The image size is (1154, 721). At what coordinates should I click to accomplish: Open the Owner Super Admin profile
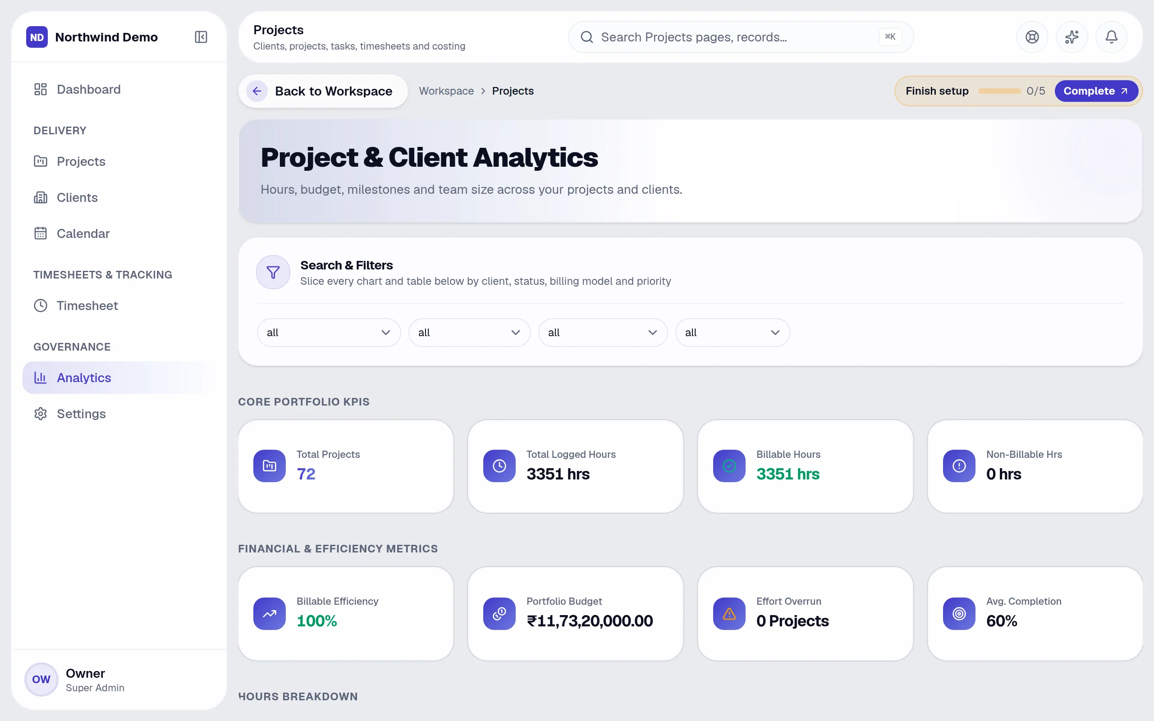coord(118,680)
